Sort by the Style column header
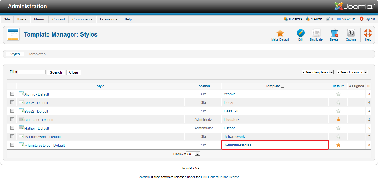 [x=101, y=86]
